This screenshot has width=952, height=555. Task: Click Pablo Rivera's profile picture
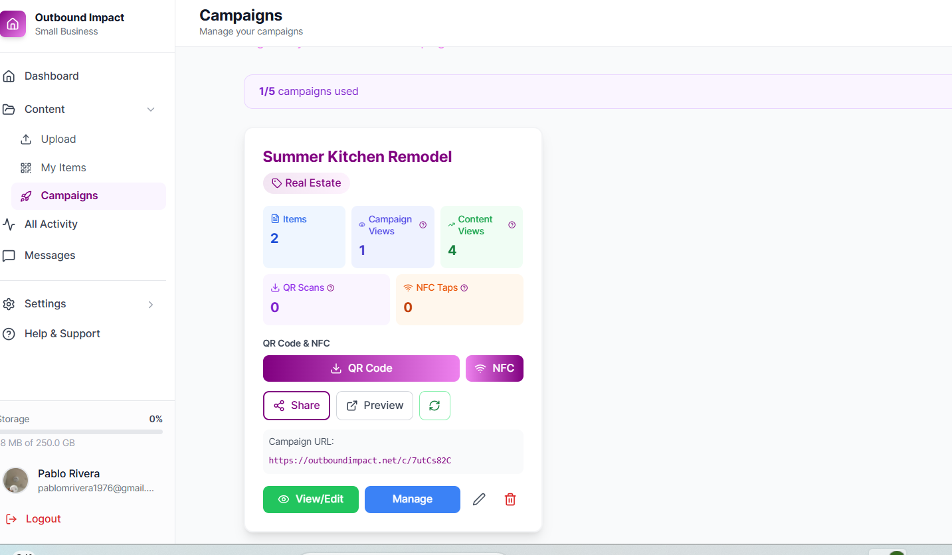point(16,479)
